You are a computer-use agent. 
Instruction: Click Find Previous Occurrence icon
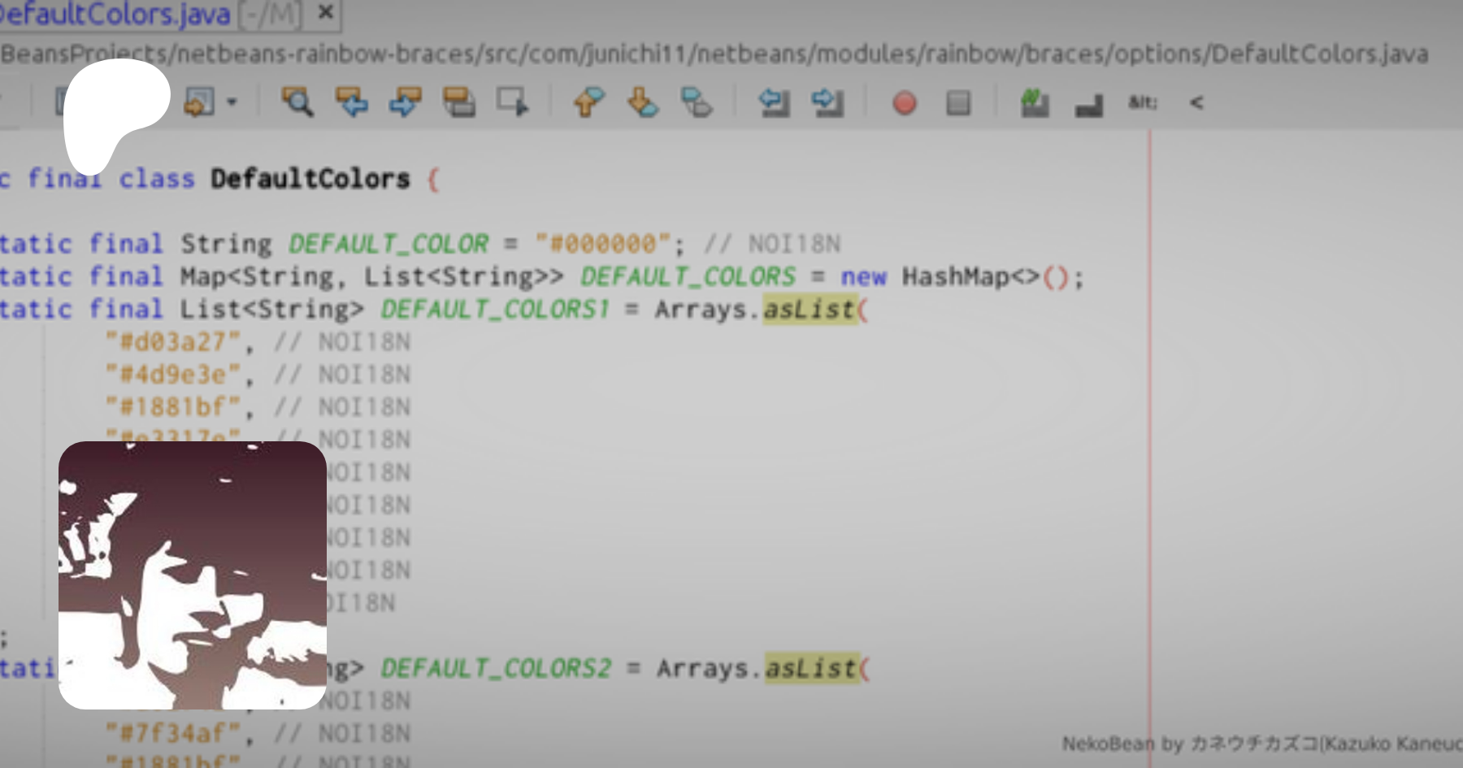point(351,102)
